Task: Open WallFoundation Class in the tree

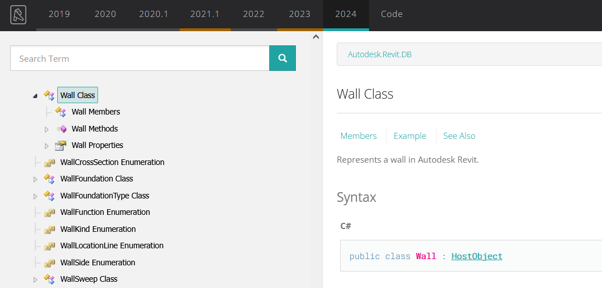Action: click(97, 179)
